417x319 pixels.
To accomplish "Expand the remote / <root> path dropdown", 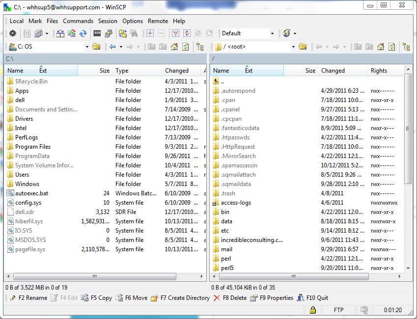I will [x=293, y=47].
